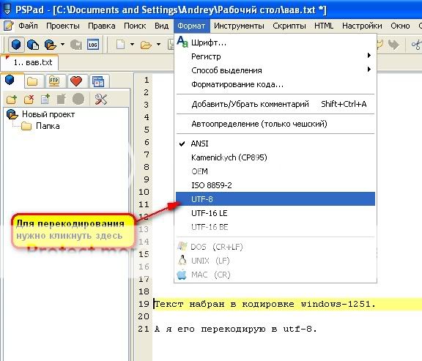This screenshot has width=422, height=361.
Task: Open the HTML menu
Action: click(324, 26)
